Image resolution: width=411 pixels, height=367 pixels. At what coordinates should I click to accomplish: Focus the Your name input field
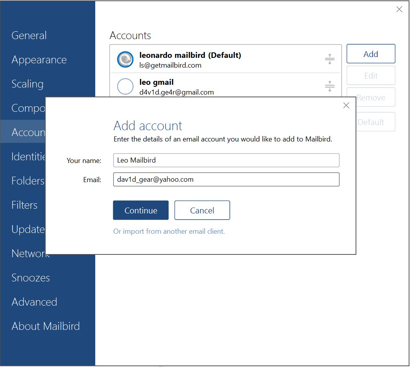(226, 160)
